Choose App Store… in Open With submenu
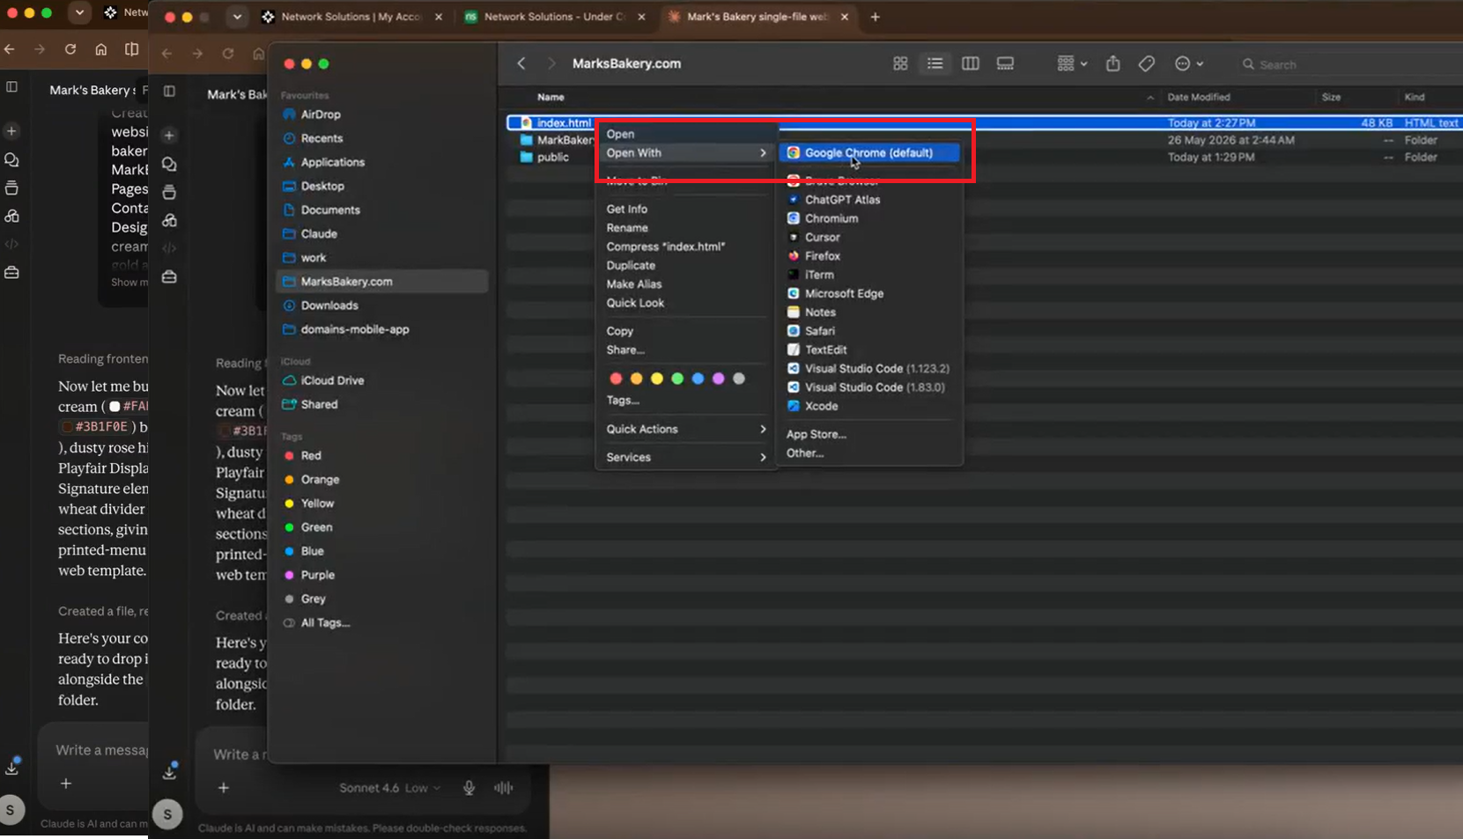 [816, 434]
